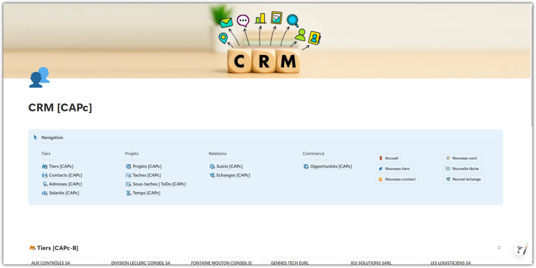Screen dimensions: 536x268
Task: Click the icon left of Tiers [CAPc]
Action: [x=44, y=167]
